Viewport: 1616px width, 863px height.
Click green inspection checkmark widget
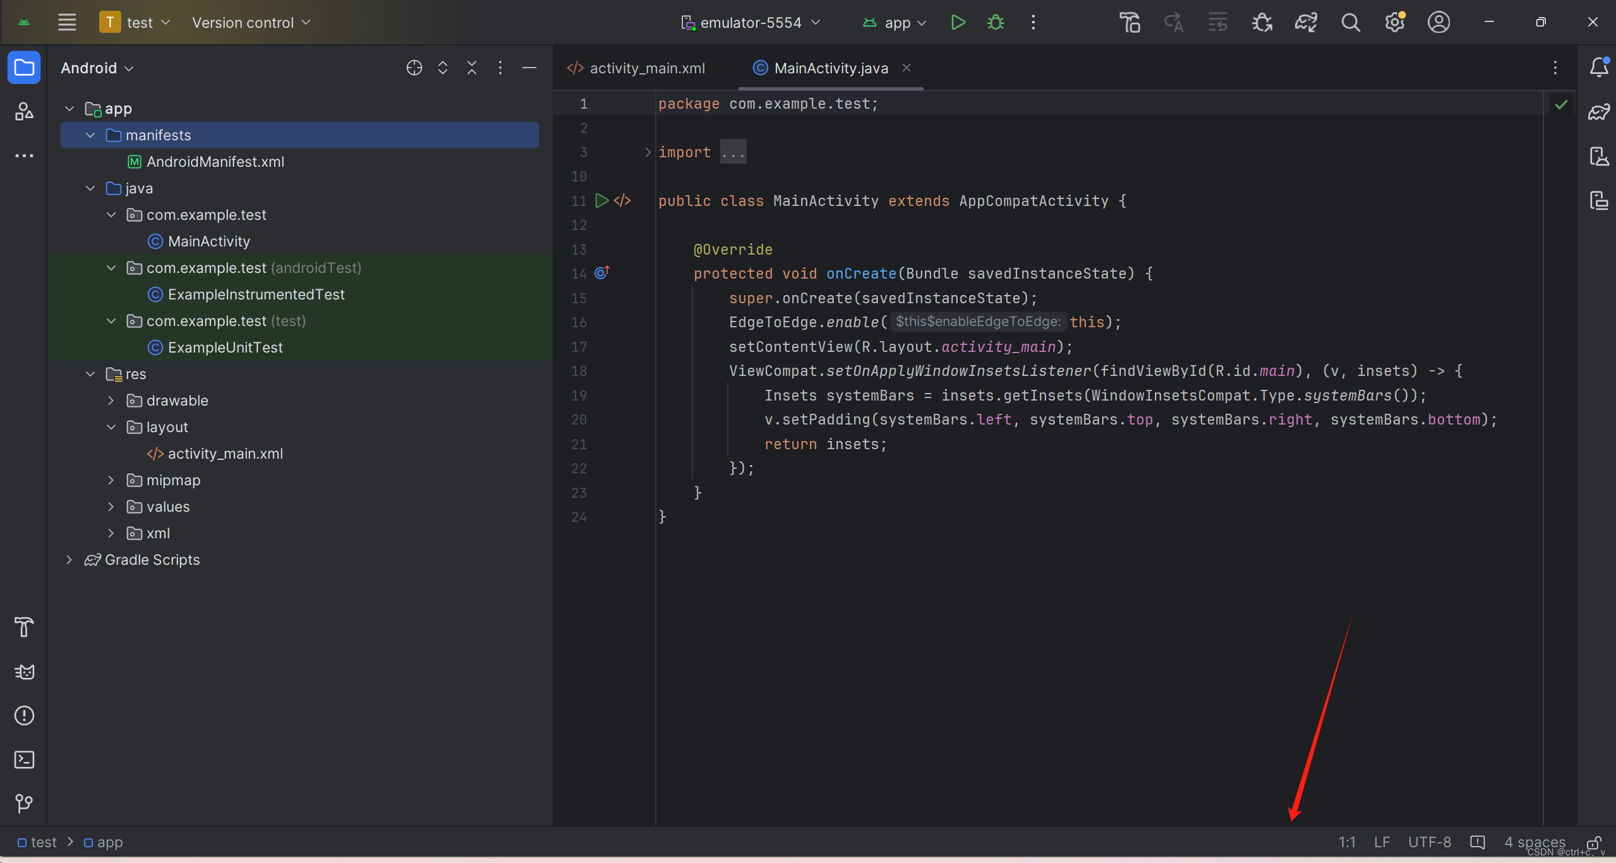1561,104
